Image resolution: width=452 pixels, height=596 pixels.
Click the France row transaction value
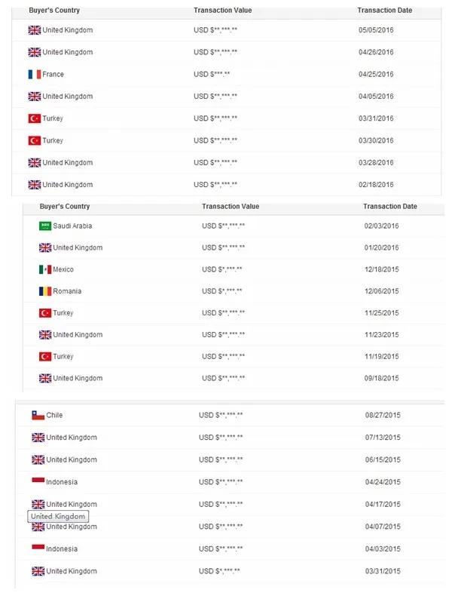(x=212, y=75)
